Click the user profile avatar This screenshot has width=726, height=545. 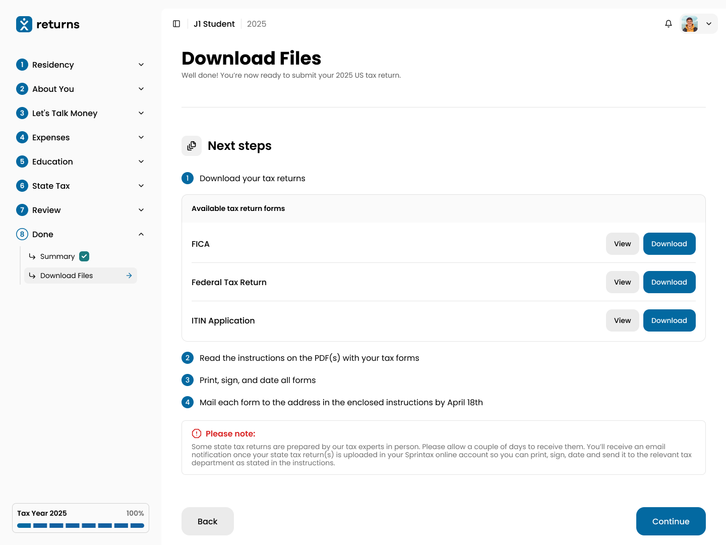[x=689, y=24]
